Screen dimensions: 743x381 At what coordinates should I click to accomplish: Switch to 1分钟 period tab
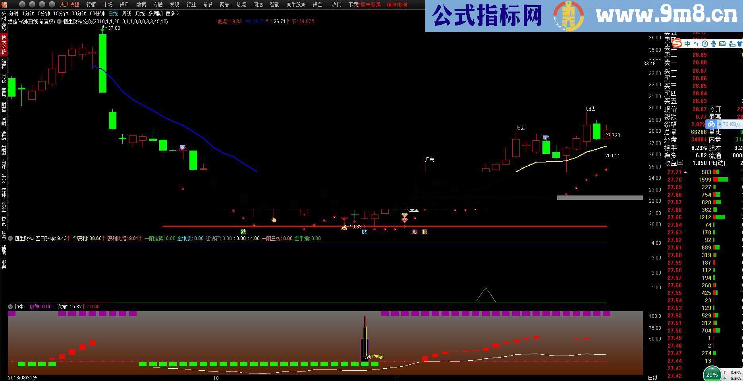click(29, 14)
